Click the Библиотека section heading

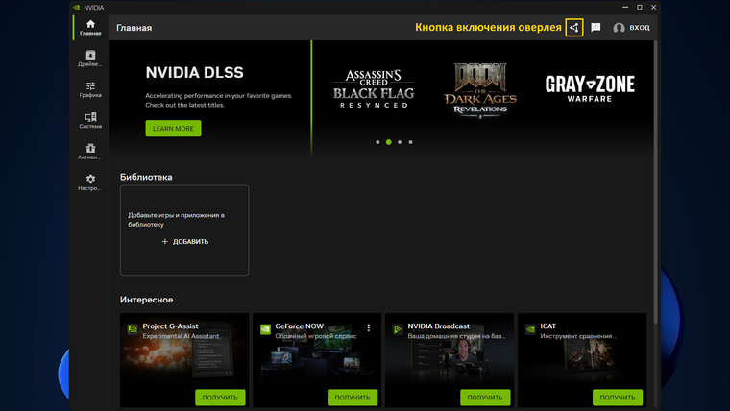pyautogui.click(x=146, y=177)
